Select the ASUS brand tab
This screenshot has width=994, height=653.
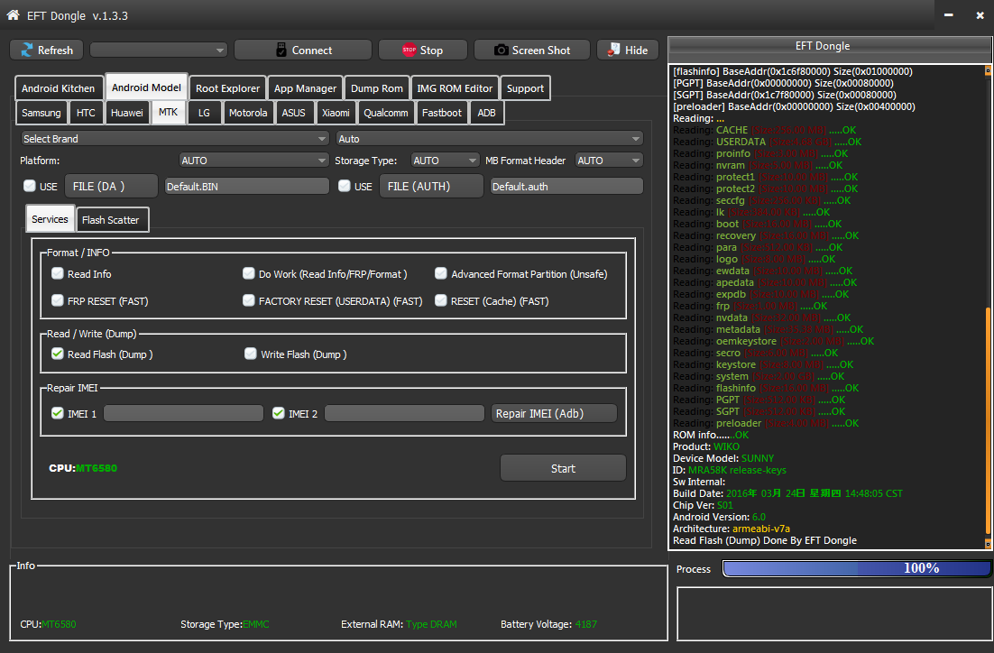coord(293,113)
